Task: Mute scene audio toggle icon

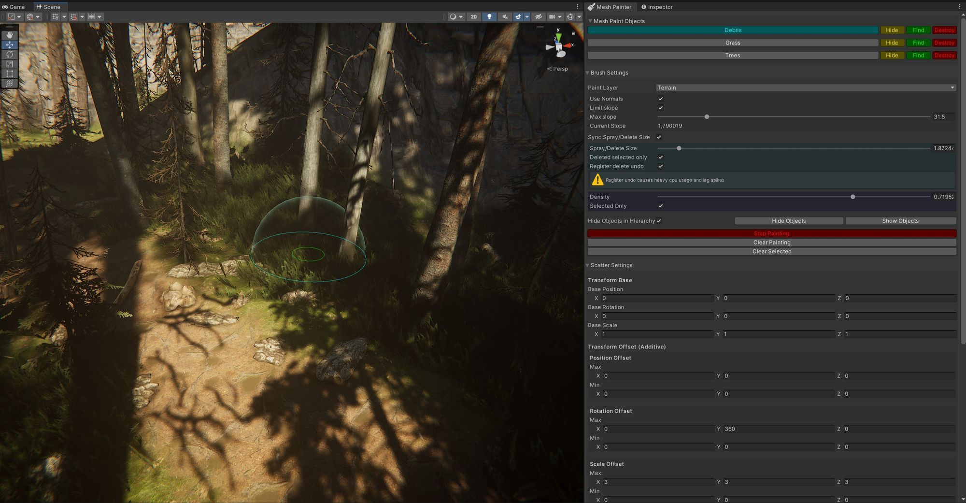Action: (505, 16)
